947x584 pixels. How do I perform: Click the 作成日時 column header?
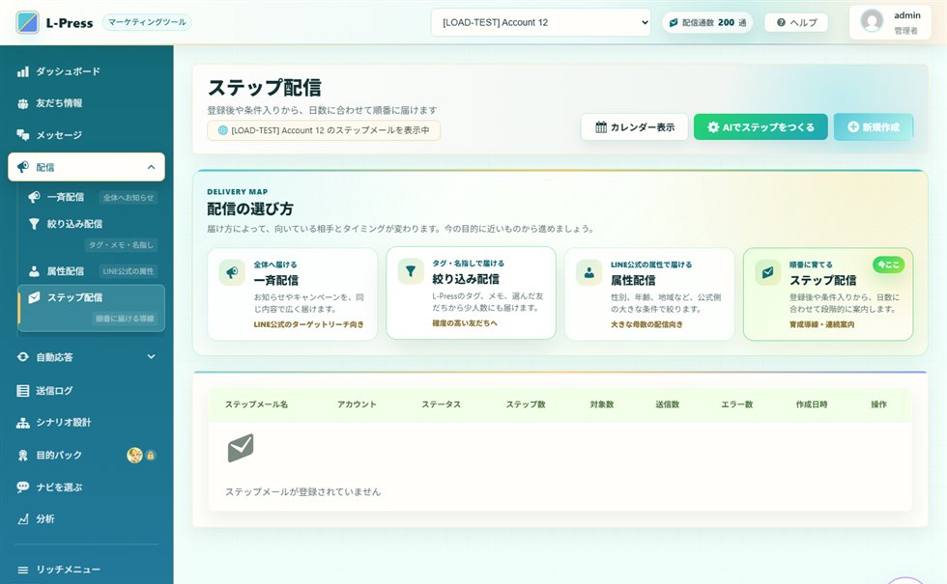pyautogui.click(x=812, y=404)
